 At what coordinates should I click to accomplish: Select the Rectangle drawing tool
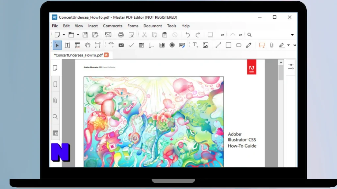coord(228,45)
